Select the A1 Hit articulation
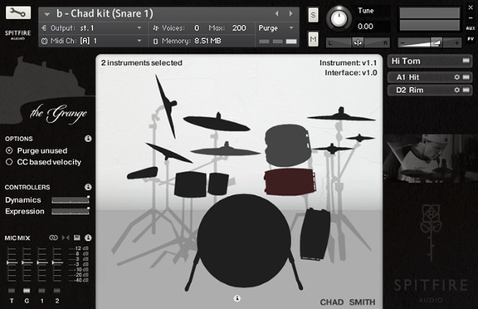This screenshot has height=309, width=478. click(x=430, y=77)
